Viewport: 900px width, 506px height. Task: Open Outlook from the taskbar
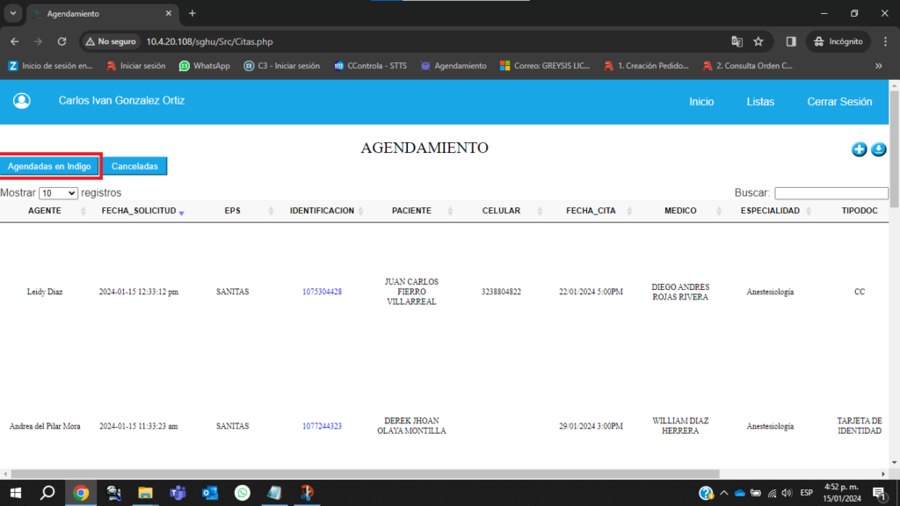click(x=210, y=493)
